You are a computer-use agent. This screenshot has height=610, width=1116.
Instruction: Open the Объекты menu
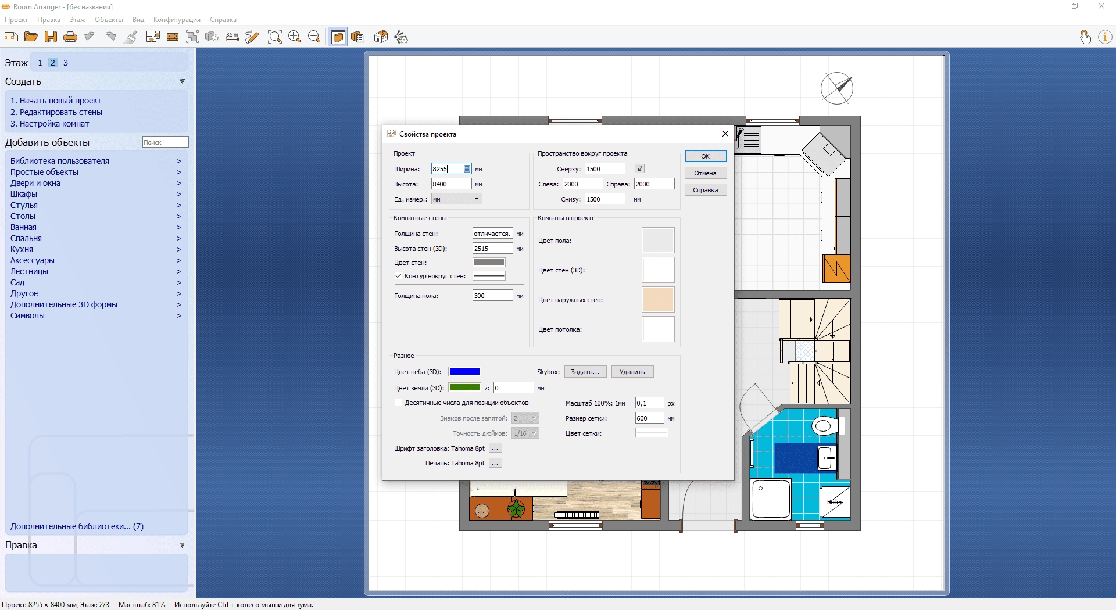[109, 20]
